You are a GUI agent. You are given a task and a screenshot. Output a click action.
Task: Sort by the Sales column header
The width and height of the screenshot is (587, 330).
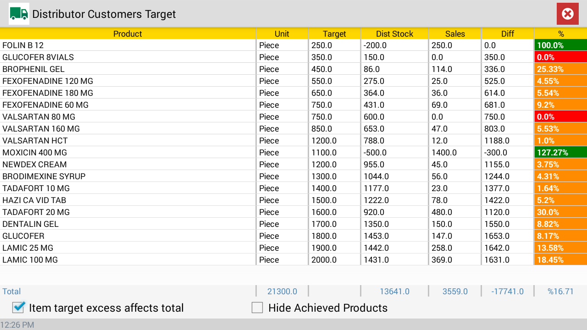coord(455,33)
